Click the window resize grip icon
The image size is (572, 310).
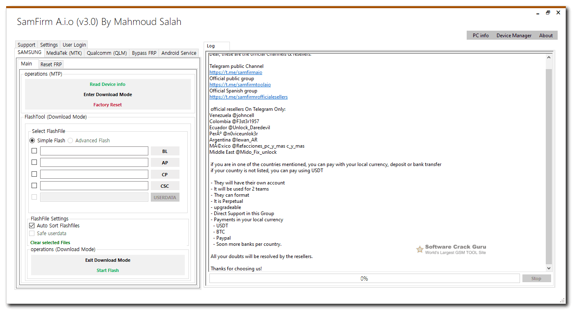point(562,300)
